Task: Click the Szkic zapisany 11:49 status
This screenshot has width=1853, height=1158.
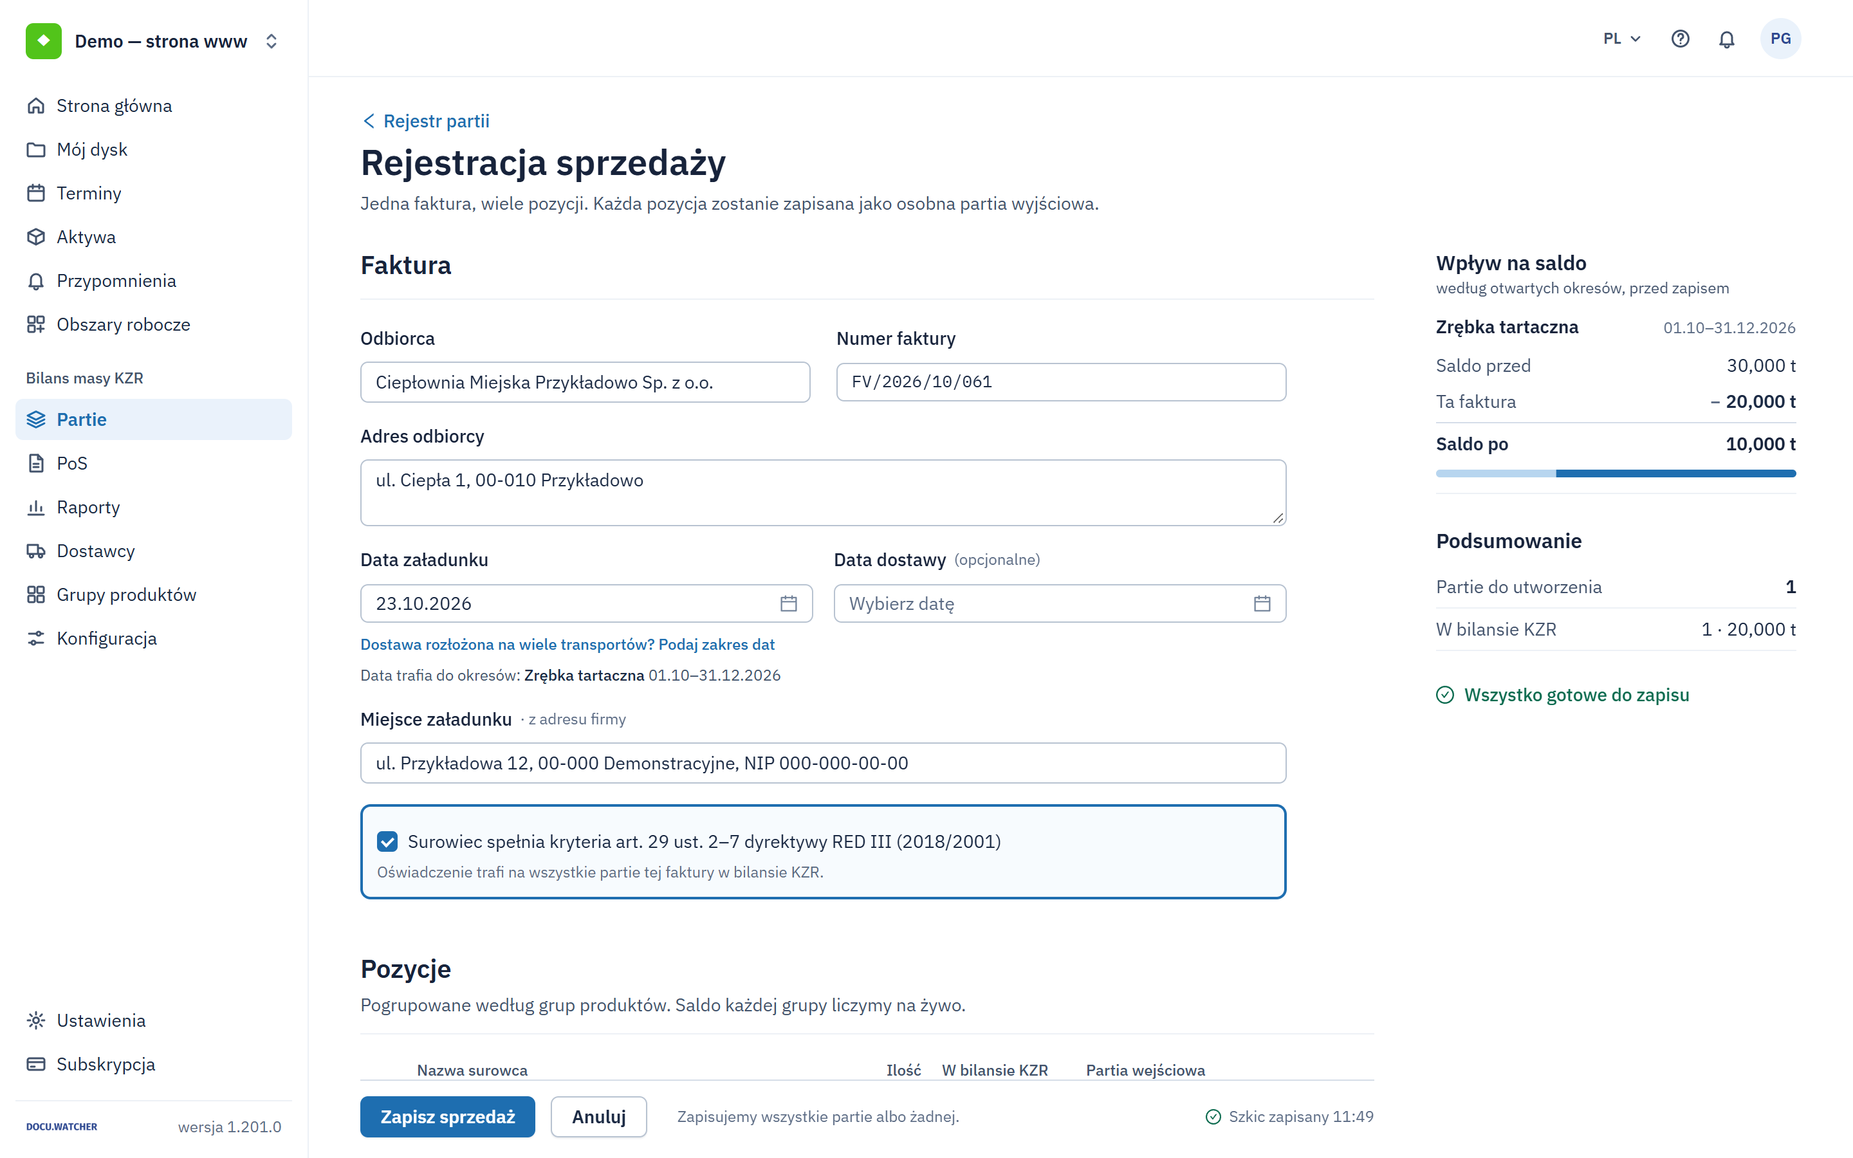Action: (1289, 1117)
